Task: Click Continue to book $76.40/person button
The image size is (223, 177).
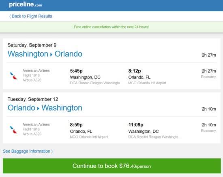Action: tap(112, 166)
